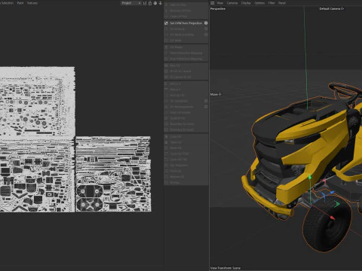
Task: Click Start Interactive Mapping
Action: coord(186,53)
